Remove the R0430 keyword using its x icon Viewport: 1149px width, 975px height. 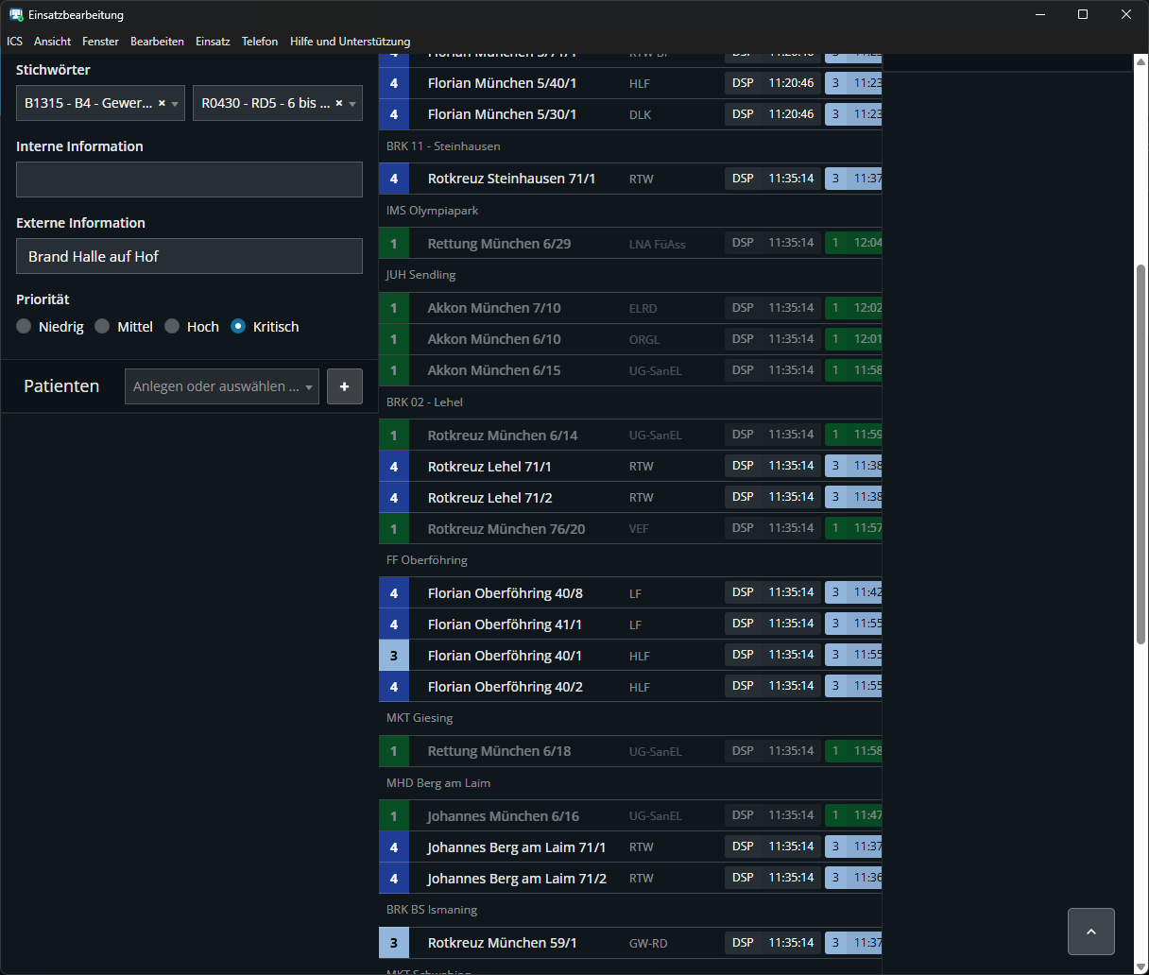pos(339,103)
